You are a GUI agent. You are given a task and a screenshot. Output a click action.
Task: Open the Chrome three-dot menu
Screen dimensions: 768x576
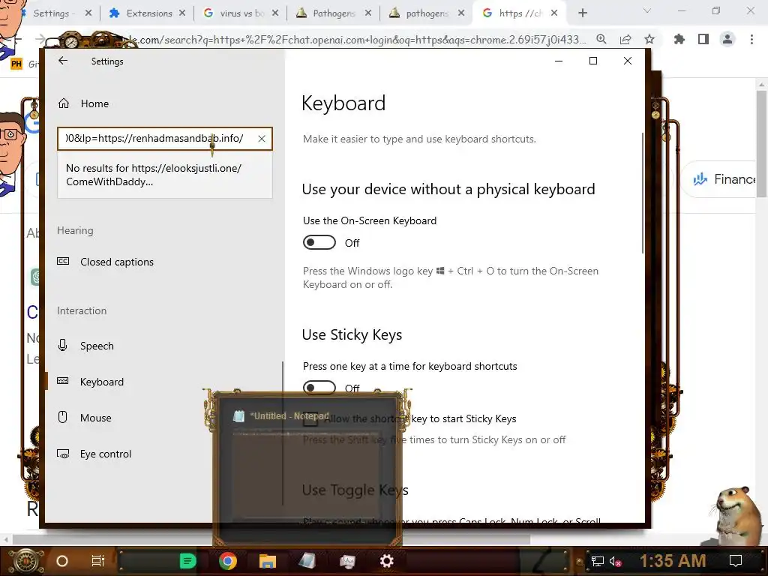751,39
